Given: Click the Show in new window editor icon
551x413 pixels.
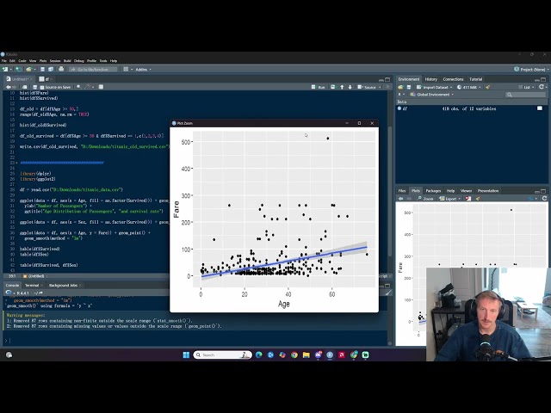Looking at the screenshot, I should tap(24, 87).
